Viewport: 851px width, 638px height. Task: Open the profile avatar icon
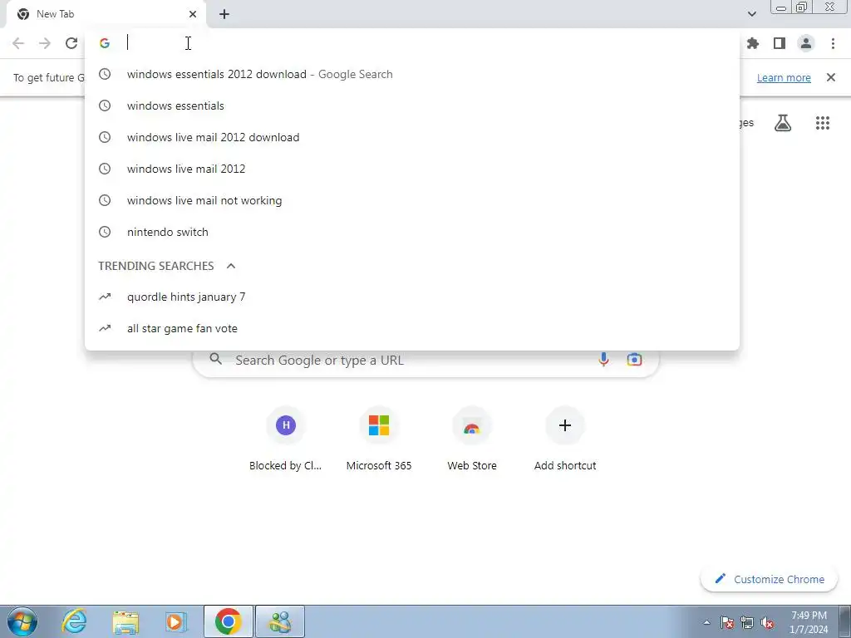[x=806, y=43]
